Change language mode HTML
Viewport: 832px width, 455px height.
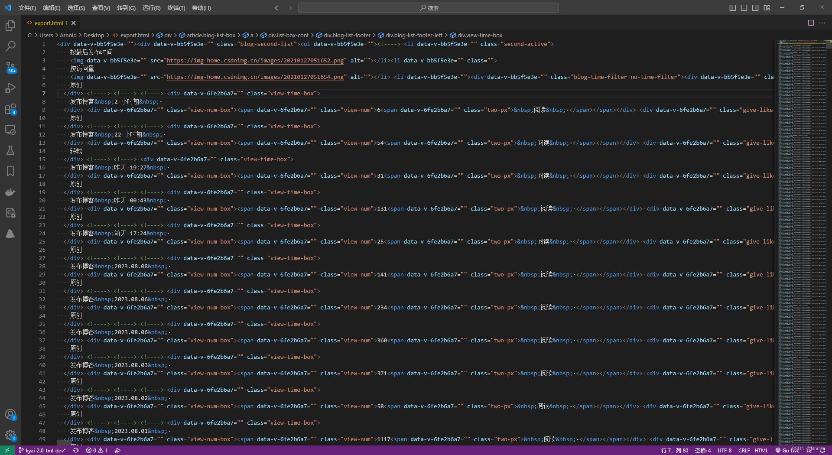click(761, 450)
